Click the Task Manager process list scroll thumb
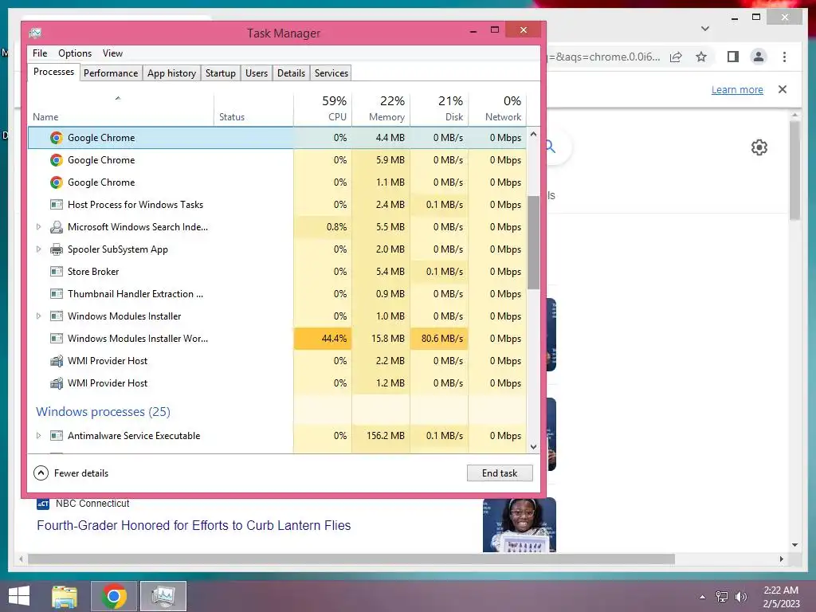The image size is (816, 612). tap(533, 242)
